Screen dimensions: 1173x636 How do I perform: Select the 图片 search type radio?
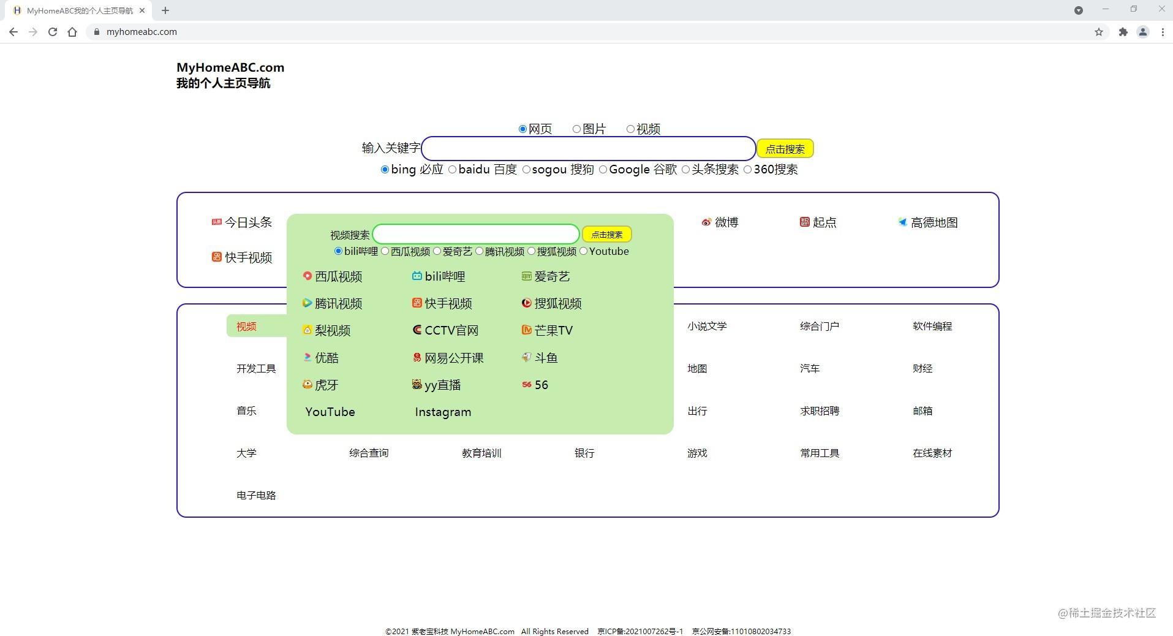click(x=576, y=129)
